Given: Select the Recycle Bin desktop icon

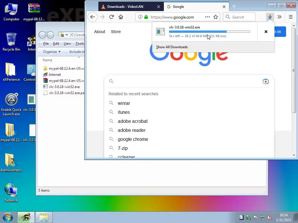Looking at the screenshot, I should tap(11, 42).
